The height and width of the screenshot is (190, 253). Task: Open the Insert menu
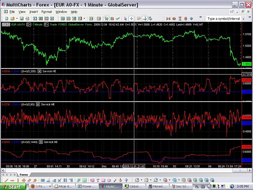click(34, 12)
